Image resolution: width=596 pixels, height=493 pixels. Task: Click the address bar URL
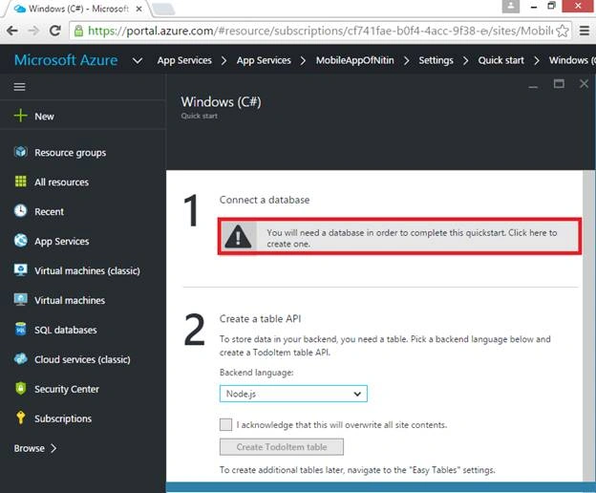(320, 31)
